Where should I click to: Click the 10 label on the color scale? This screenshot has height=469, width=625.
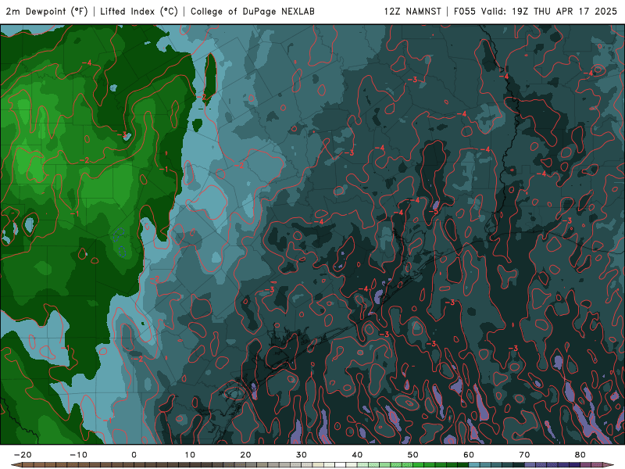[190, 455]
